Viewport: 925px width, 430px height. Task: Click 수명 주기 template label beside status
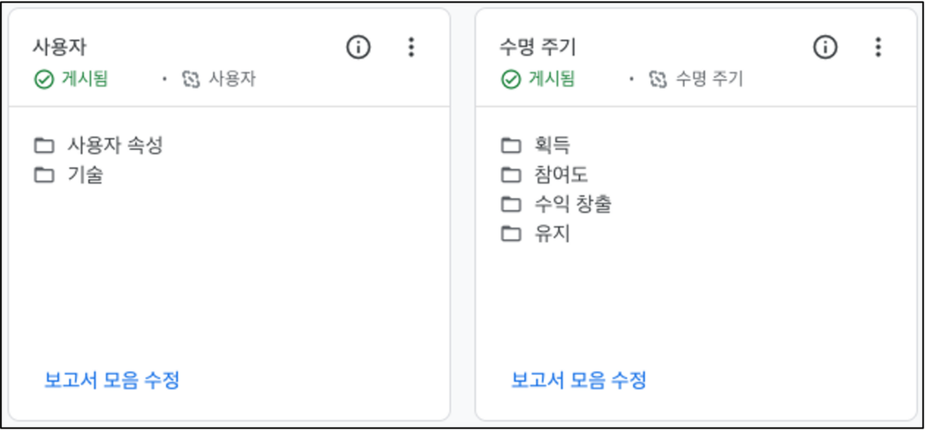(x=710, y=79)
